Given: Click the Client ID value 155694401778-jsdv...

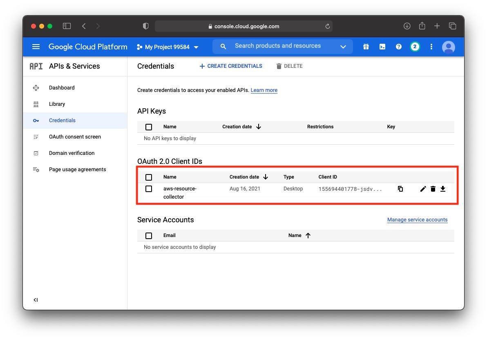Looking at the screenshot, I should [350, 189].
